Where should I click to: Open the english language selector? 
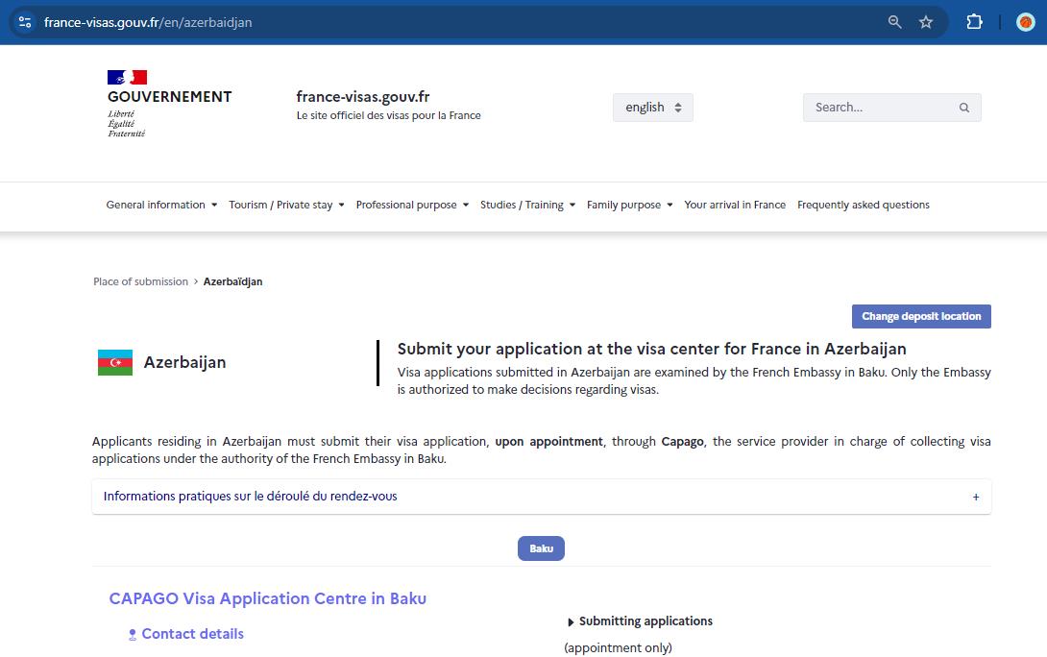(652, 107)
